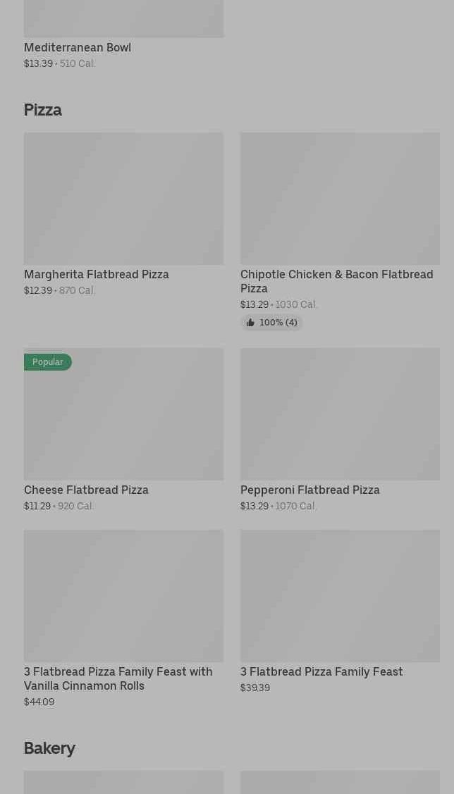Image resolution: width=454 pixels, height=794 pixels.
Task: Open the Margherita Flatbread Pizza image
Action: point(123,199)
